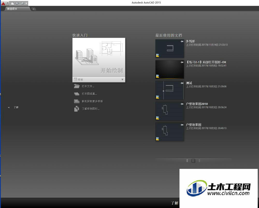The image size is (259, 208).
Task: Open the 多线形 recent document thumbnail
Action: (x=170, y=49)
